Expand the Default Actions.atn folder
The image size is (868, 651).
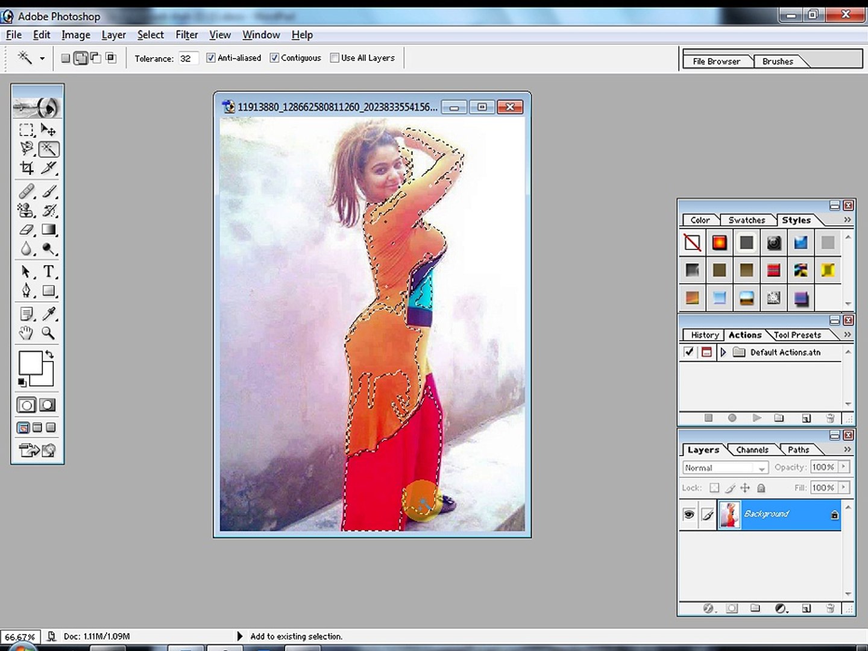click(x=723, y=352)
